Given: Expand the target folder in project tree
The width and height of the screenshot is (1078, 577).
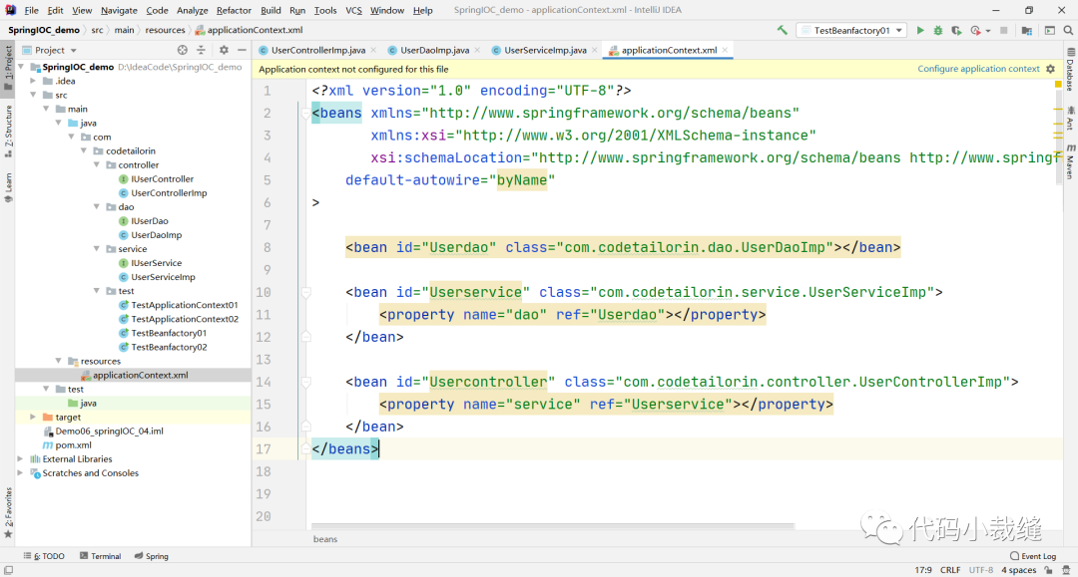Looking at the screenshot, I should tap(33, 418).
